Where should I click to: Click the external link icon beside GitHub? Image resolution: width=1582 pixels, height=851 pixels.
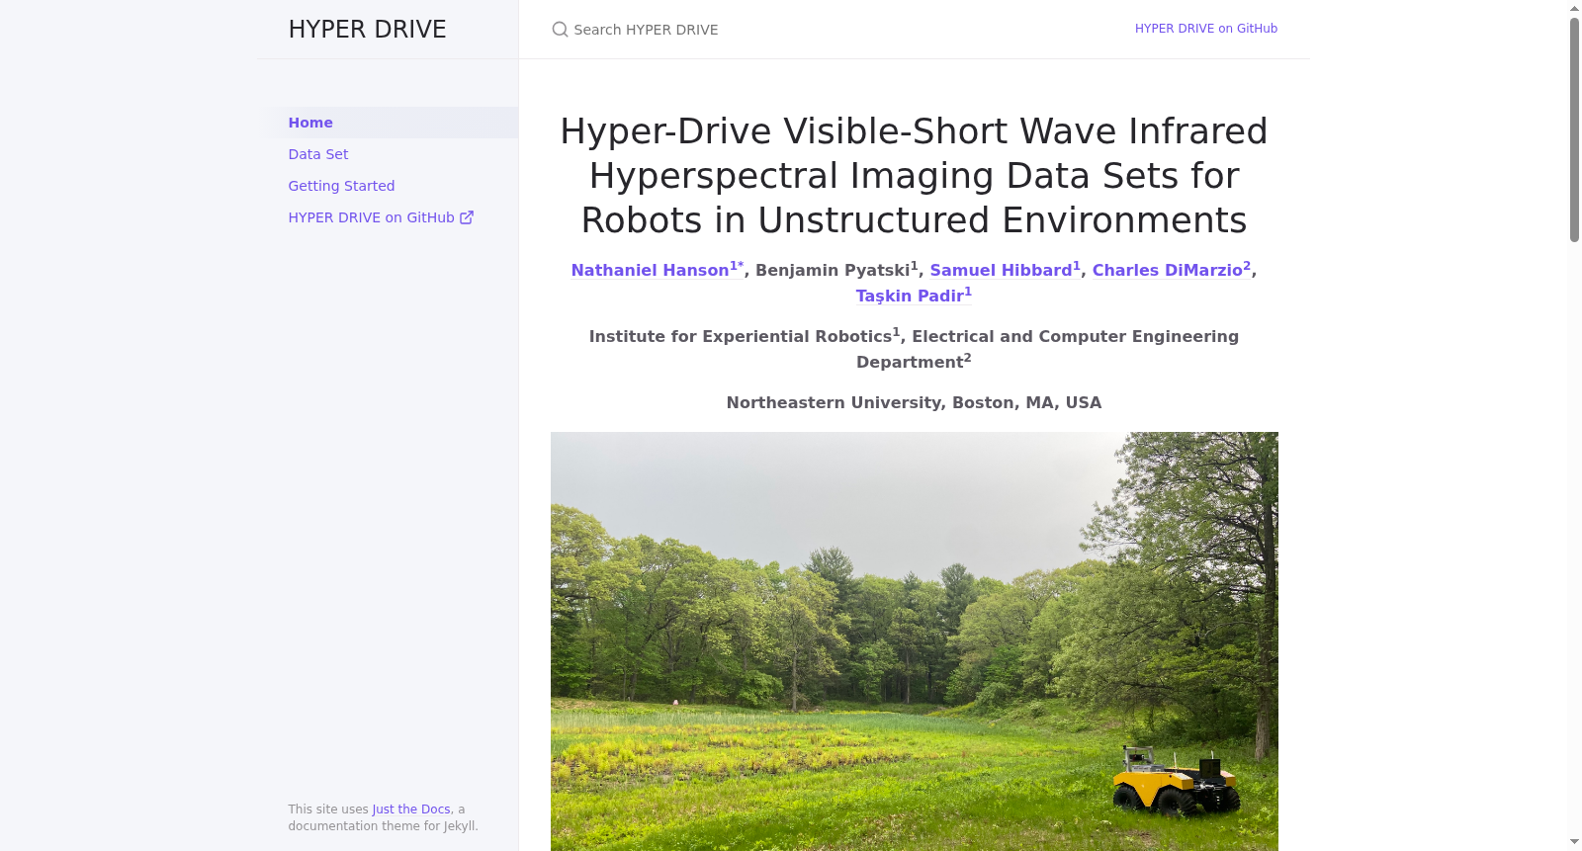coord(467,217)
